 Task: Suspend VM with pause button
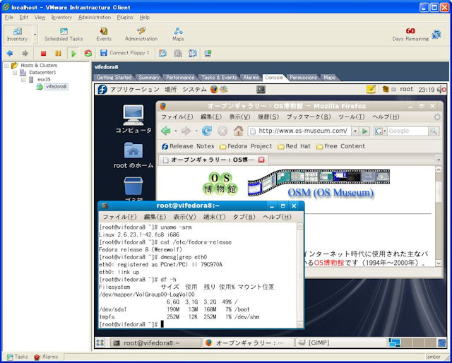coord(58,54)
